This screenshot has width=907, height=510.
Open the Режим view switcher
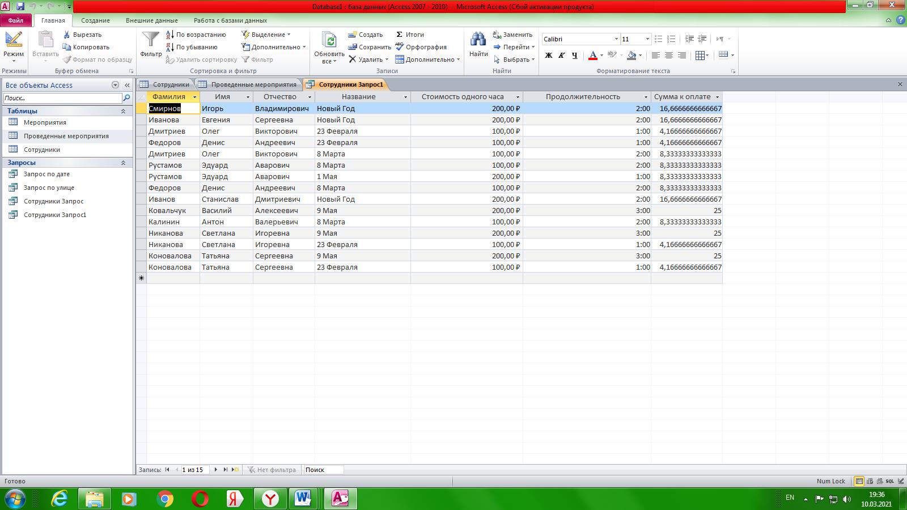tap(14, 47)
